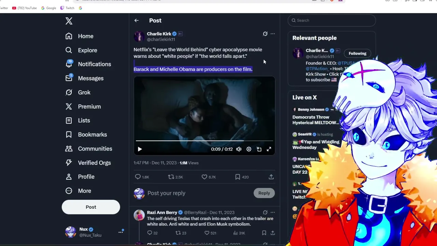
Task: Open Messages in the sidebar
Action: (85, 78)
